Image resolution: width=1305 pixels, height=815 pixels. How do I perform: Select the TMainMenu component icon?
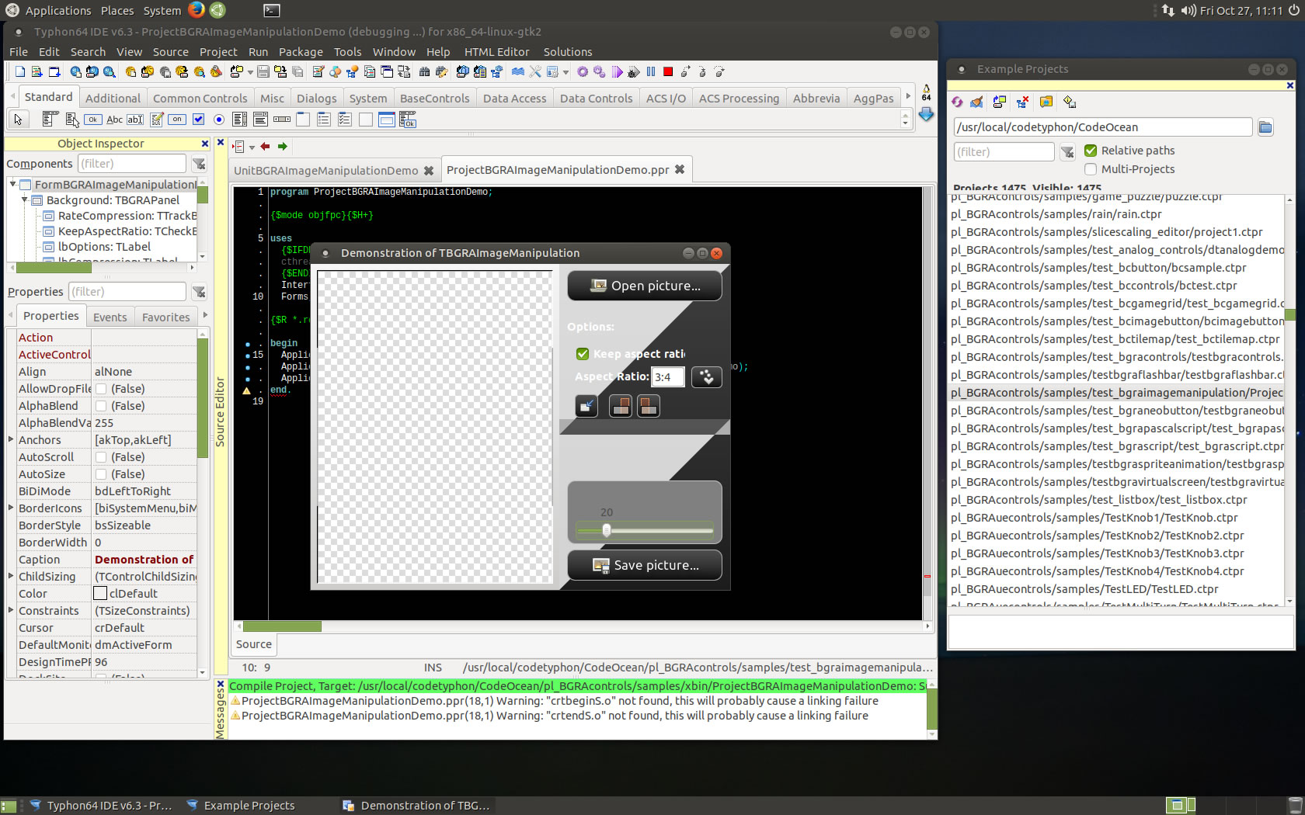coord(50,120)
